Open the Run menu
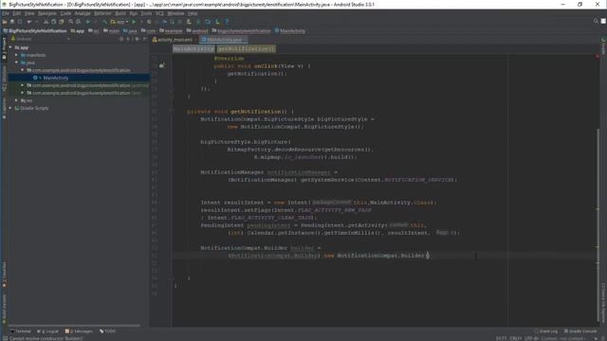 pos(133,13)
